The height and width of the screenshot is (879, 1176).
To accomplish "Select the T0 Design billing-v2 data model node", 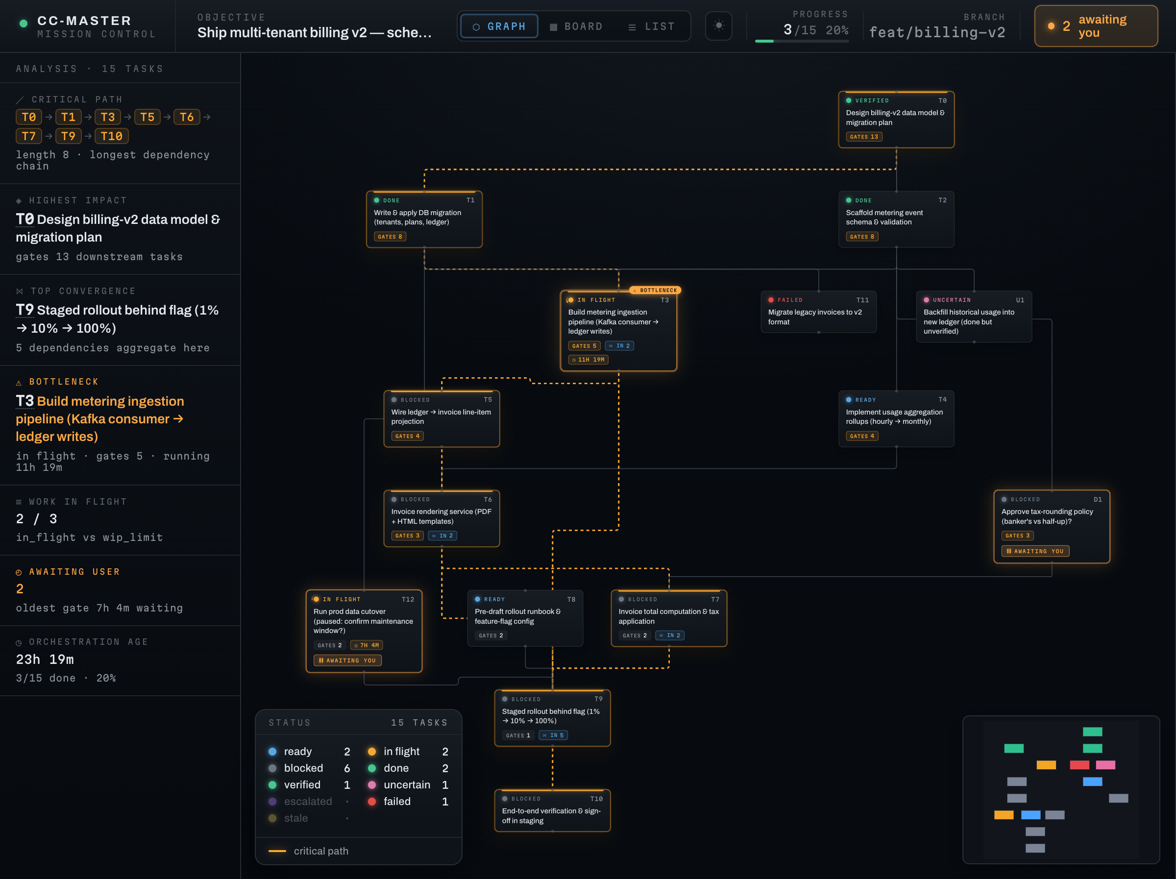I will [x=896, y=120].
